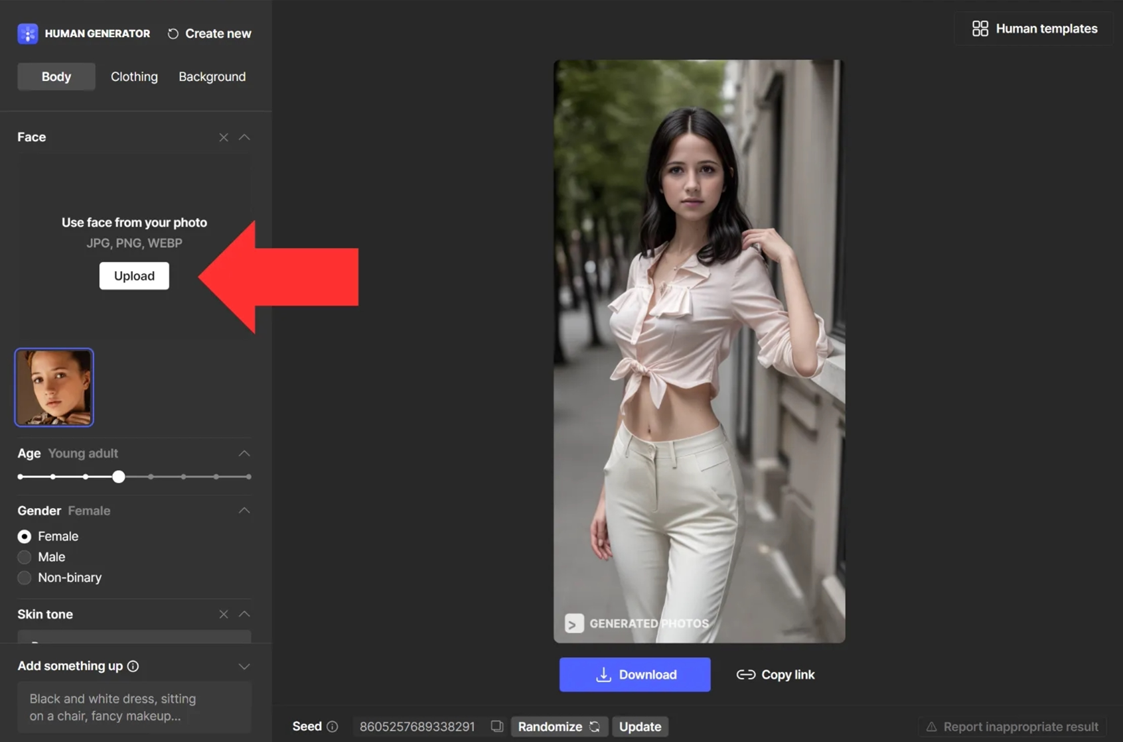
Task: Click the Create new refresh icon
Action: pos(173,34)
